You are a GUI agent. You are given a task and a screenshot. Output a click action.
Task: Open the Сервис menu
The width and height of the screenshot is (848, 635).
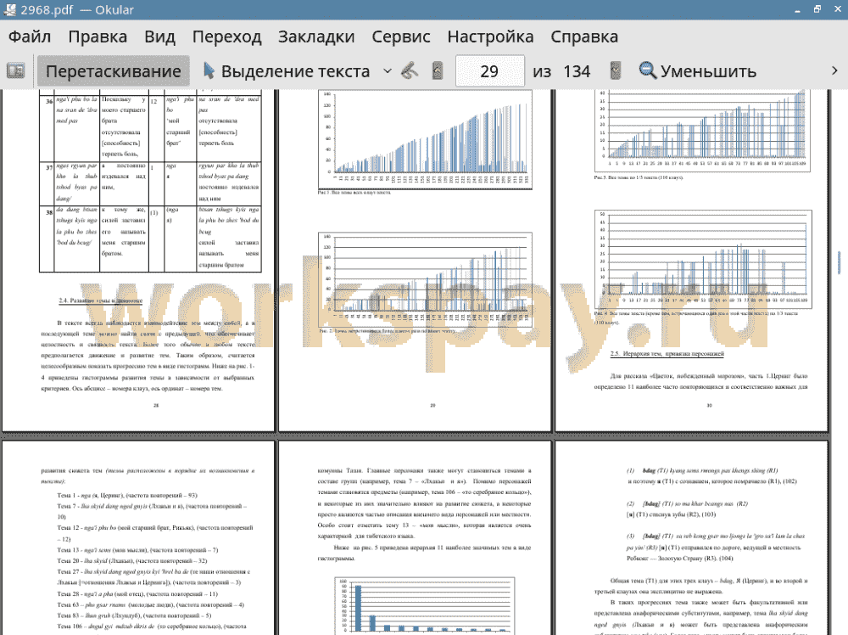[401, 37]
